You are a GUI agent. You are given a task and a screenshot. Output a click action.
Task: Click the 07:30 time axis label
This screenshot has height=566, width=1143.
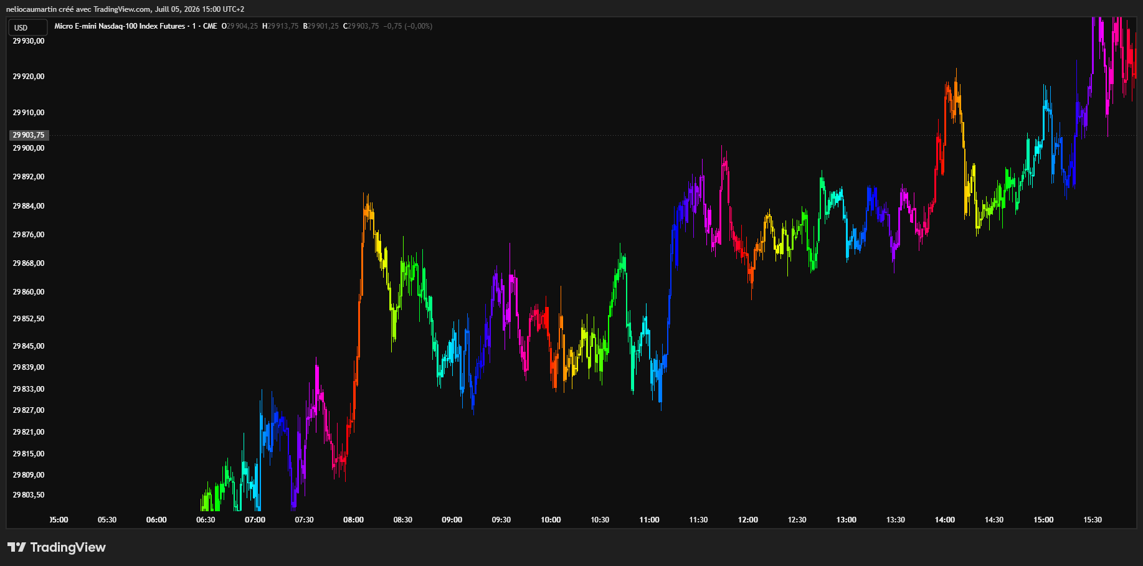tap(304, 520)
